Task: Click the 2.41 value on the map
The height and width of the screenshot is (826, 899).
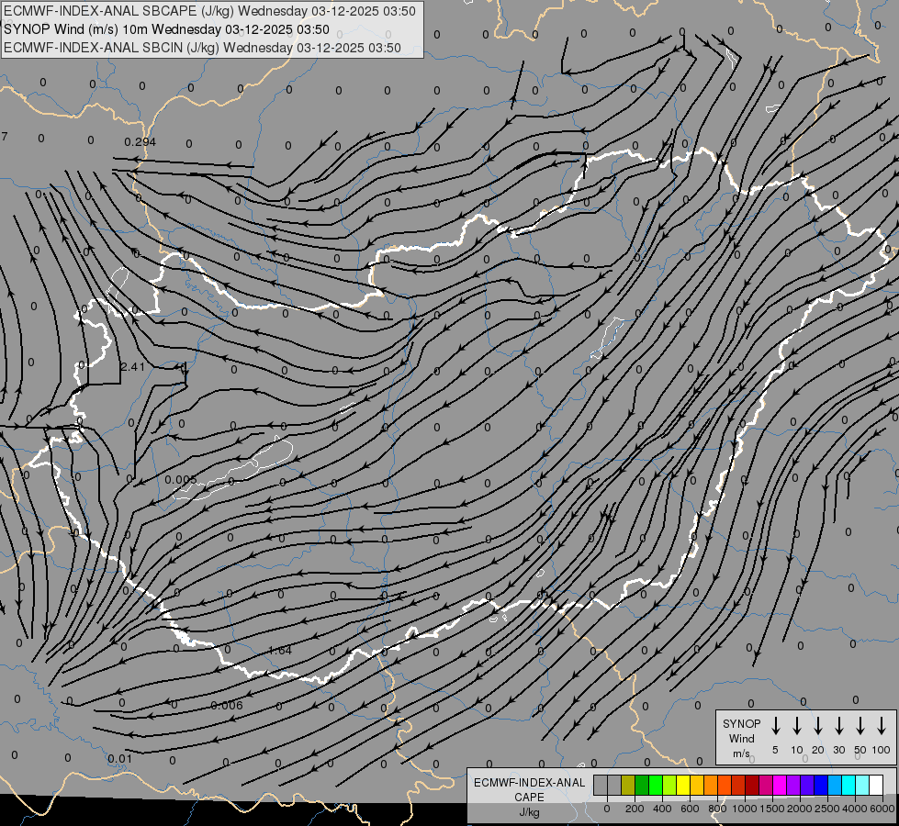Action: click(x=132, y=366)
